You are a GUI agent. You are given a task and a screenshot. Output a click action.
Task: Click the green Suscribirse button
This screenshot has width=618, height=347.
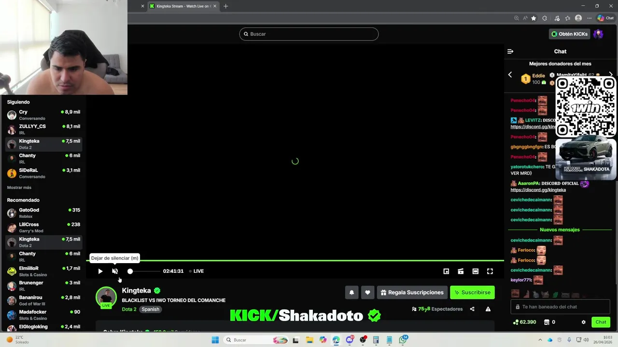point(472,293)
